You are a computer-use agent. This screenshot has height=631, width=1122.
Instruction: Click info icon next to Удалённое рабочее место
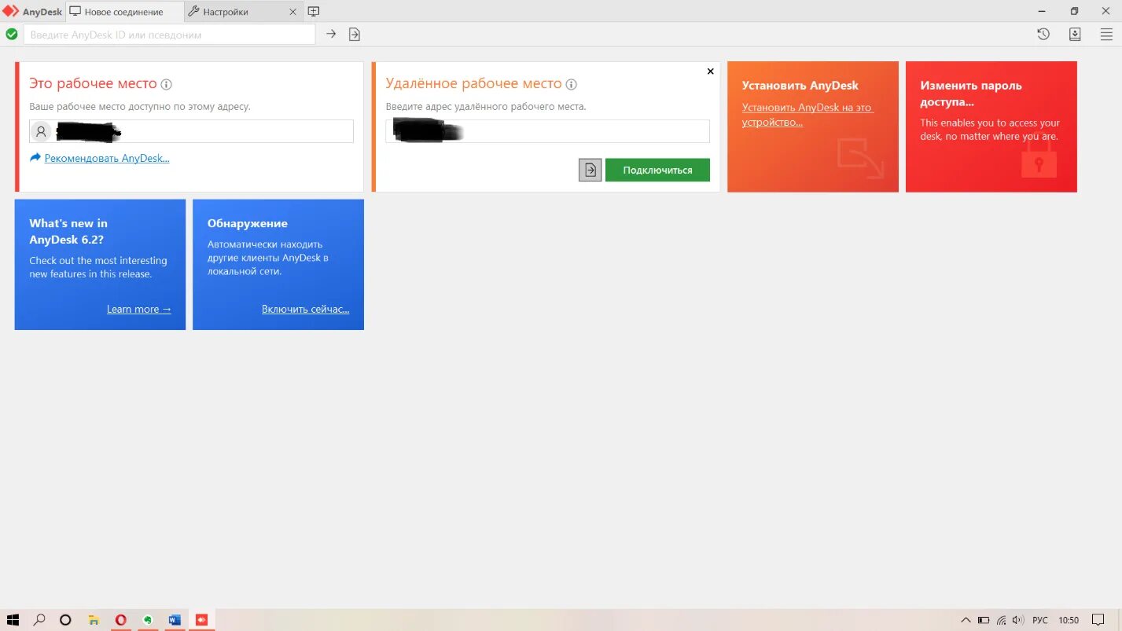572,84
